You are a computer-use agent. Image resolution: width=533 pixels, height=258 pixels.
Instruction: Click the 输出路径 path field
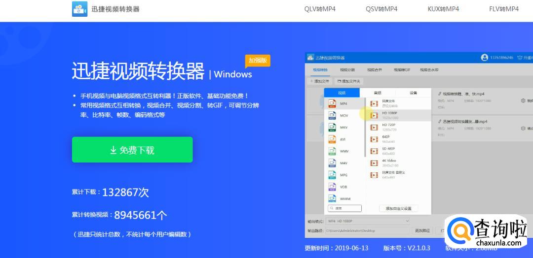pyautogui.click(x=368, y=230)
